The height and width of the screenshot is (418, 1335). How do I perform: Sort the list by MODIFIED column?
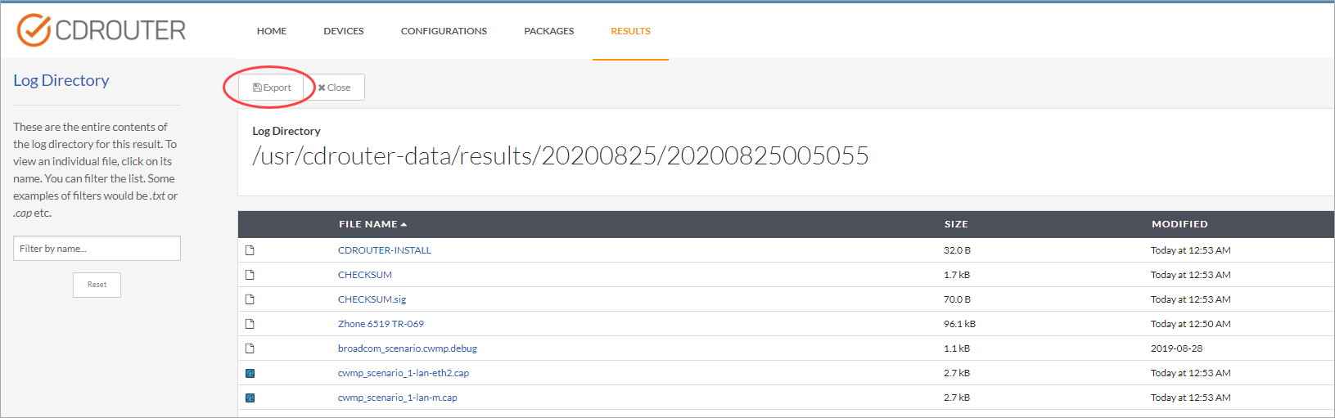point(1179,224)
